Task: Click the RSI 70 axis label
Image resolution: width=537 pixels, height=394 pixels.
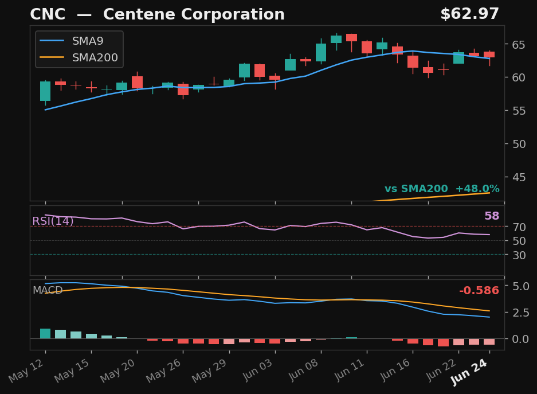Action: pos(519,227)
